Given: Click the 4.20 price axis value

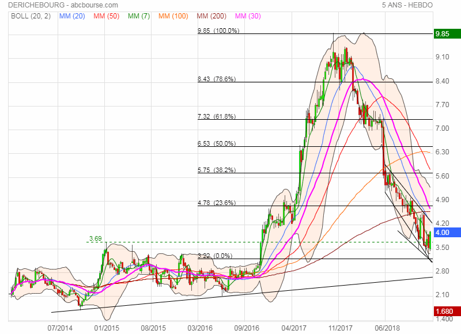Looking at the screenshot, I should tap(443, 223).
